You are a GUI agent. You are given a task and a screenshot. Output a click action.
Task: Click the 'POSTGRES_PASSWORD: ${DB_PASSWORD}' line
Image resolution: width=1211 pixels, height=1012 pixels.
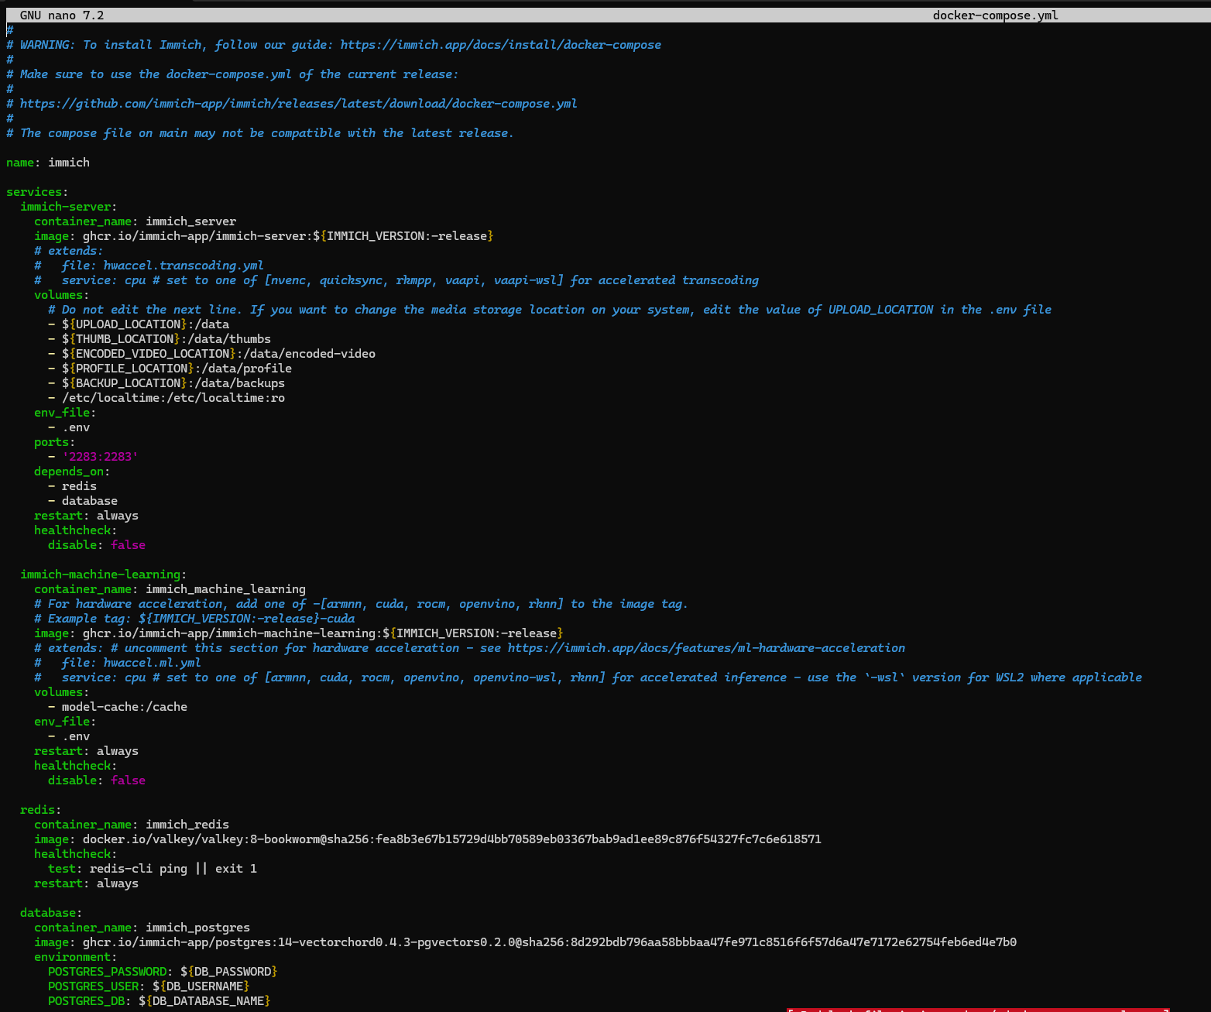163,972
